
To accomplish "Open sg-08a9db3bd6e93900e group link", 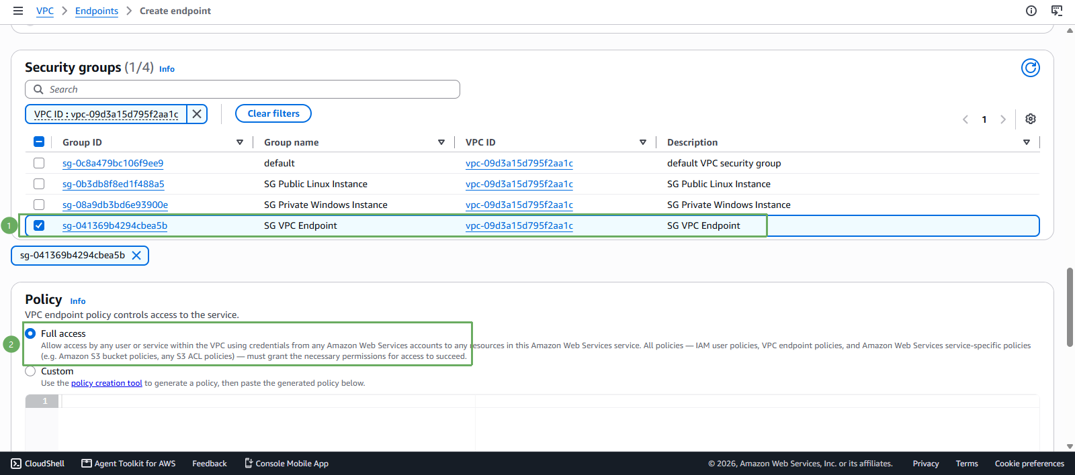I will [x=115, y=205].
